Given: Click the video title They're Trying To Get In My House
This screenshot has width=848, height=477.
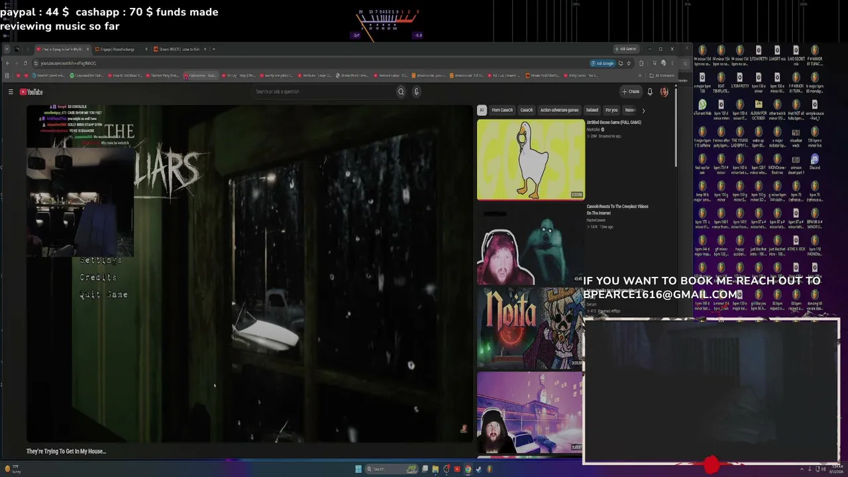Looking at the screenshot, I should 66,451.
